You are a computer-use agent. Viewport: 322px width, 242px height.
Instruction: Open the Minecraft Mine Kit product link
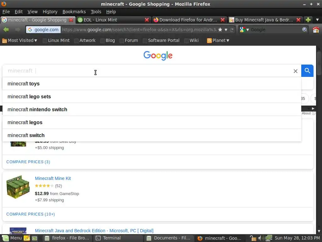[53, 178]
